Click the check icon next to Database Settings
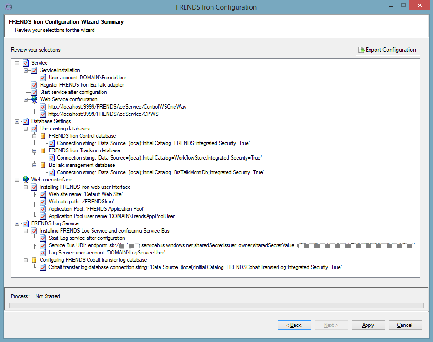The image size is (433, 342). [x=26, y=121]
